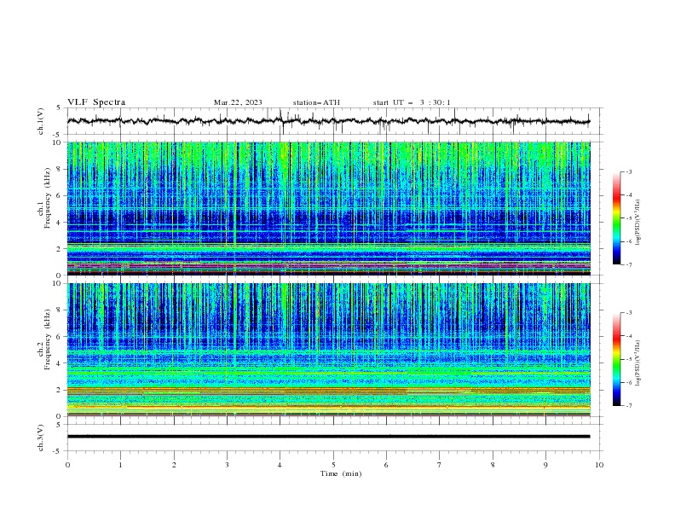Click the "-7" tick on ch.2 colorbar
This screenshot has height=522, width=675.
coord(628,405)
